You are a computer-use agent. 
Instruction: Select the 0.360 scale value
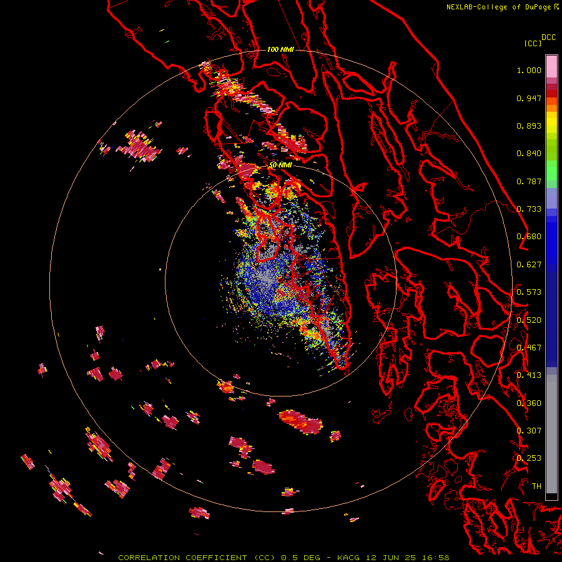(x=529, y=403)
